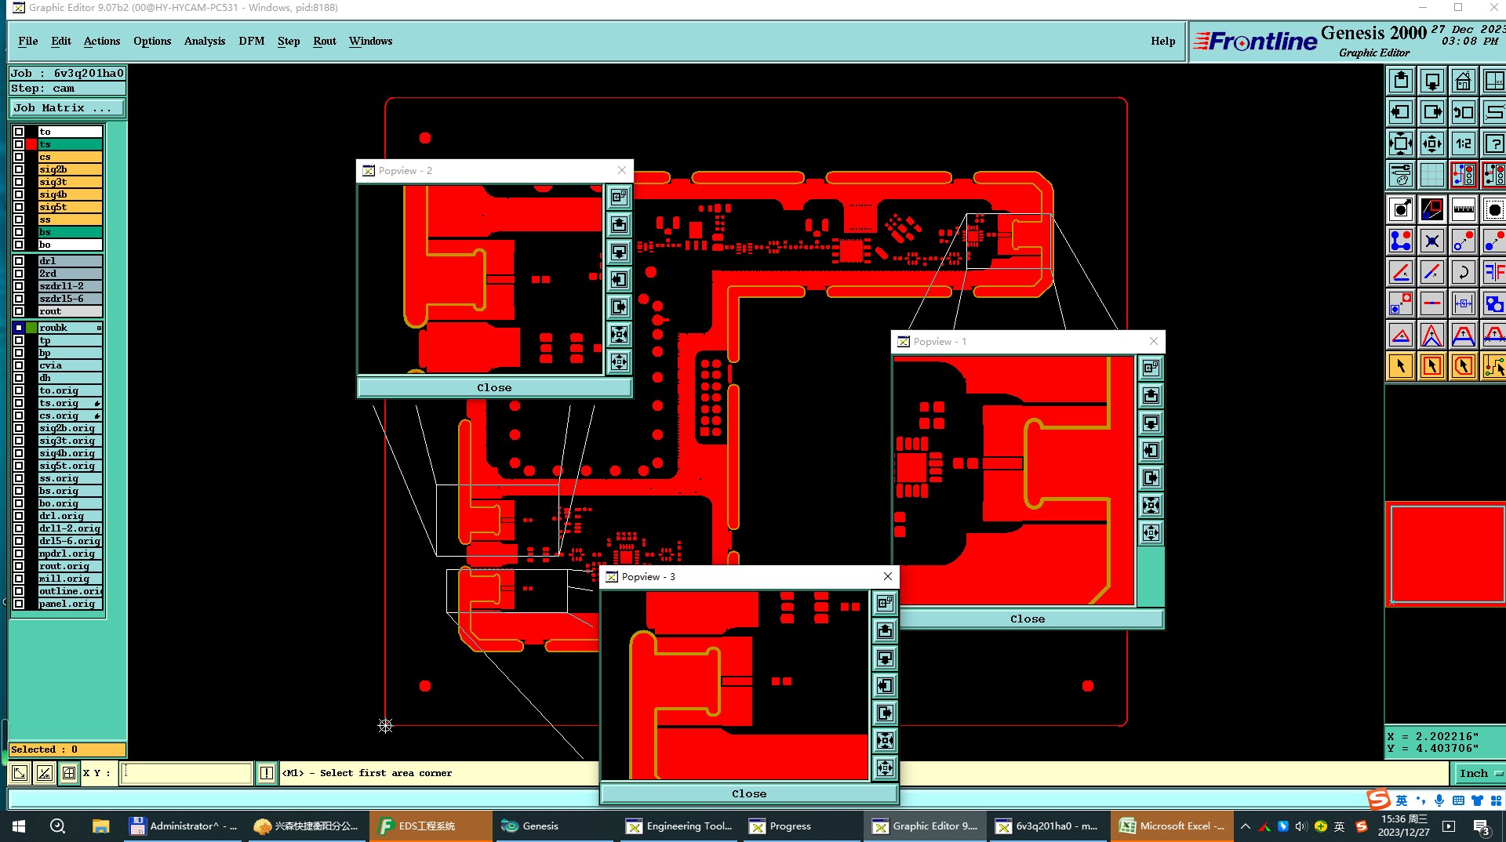The image size is (1506, 842).
Task: Open the DFM menu
Action: tap(252, 41)
